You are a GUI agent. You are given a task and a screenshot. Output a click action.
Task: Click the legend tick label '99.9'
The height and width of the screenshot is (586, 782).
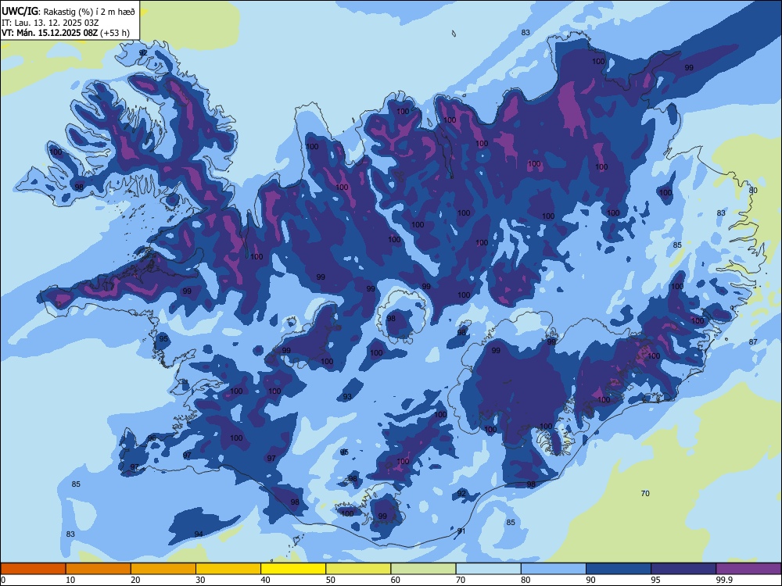[x=724, y=580]
